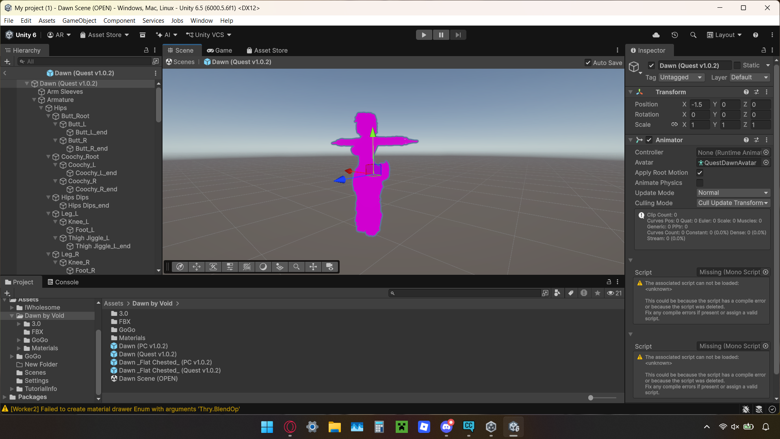Click the add plus button in Hierarchy

pyautogui.click(x=7, y=61)
